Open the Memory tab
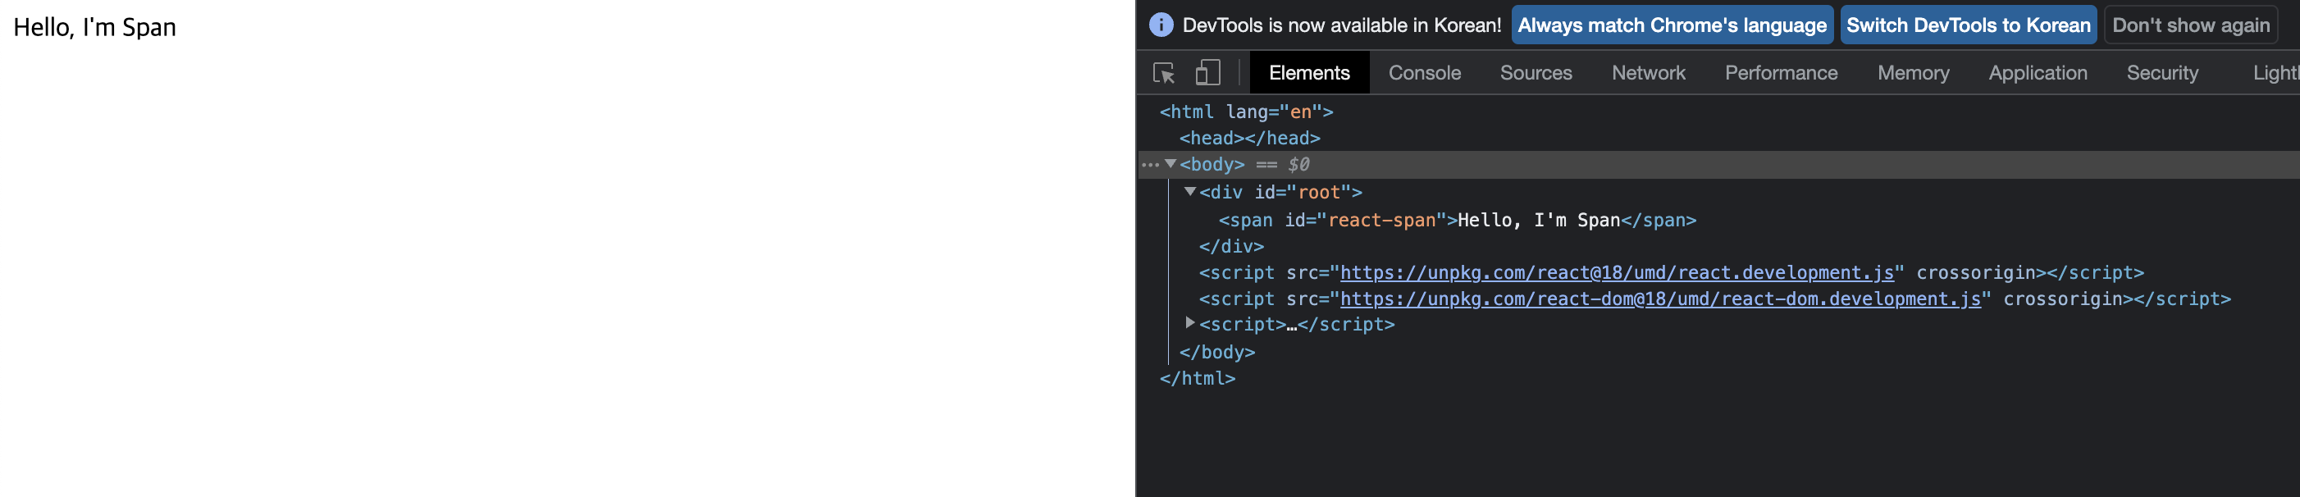The width and height of the screenshot is (2300, 497). 1913,73
